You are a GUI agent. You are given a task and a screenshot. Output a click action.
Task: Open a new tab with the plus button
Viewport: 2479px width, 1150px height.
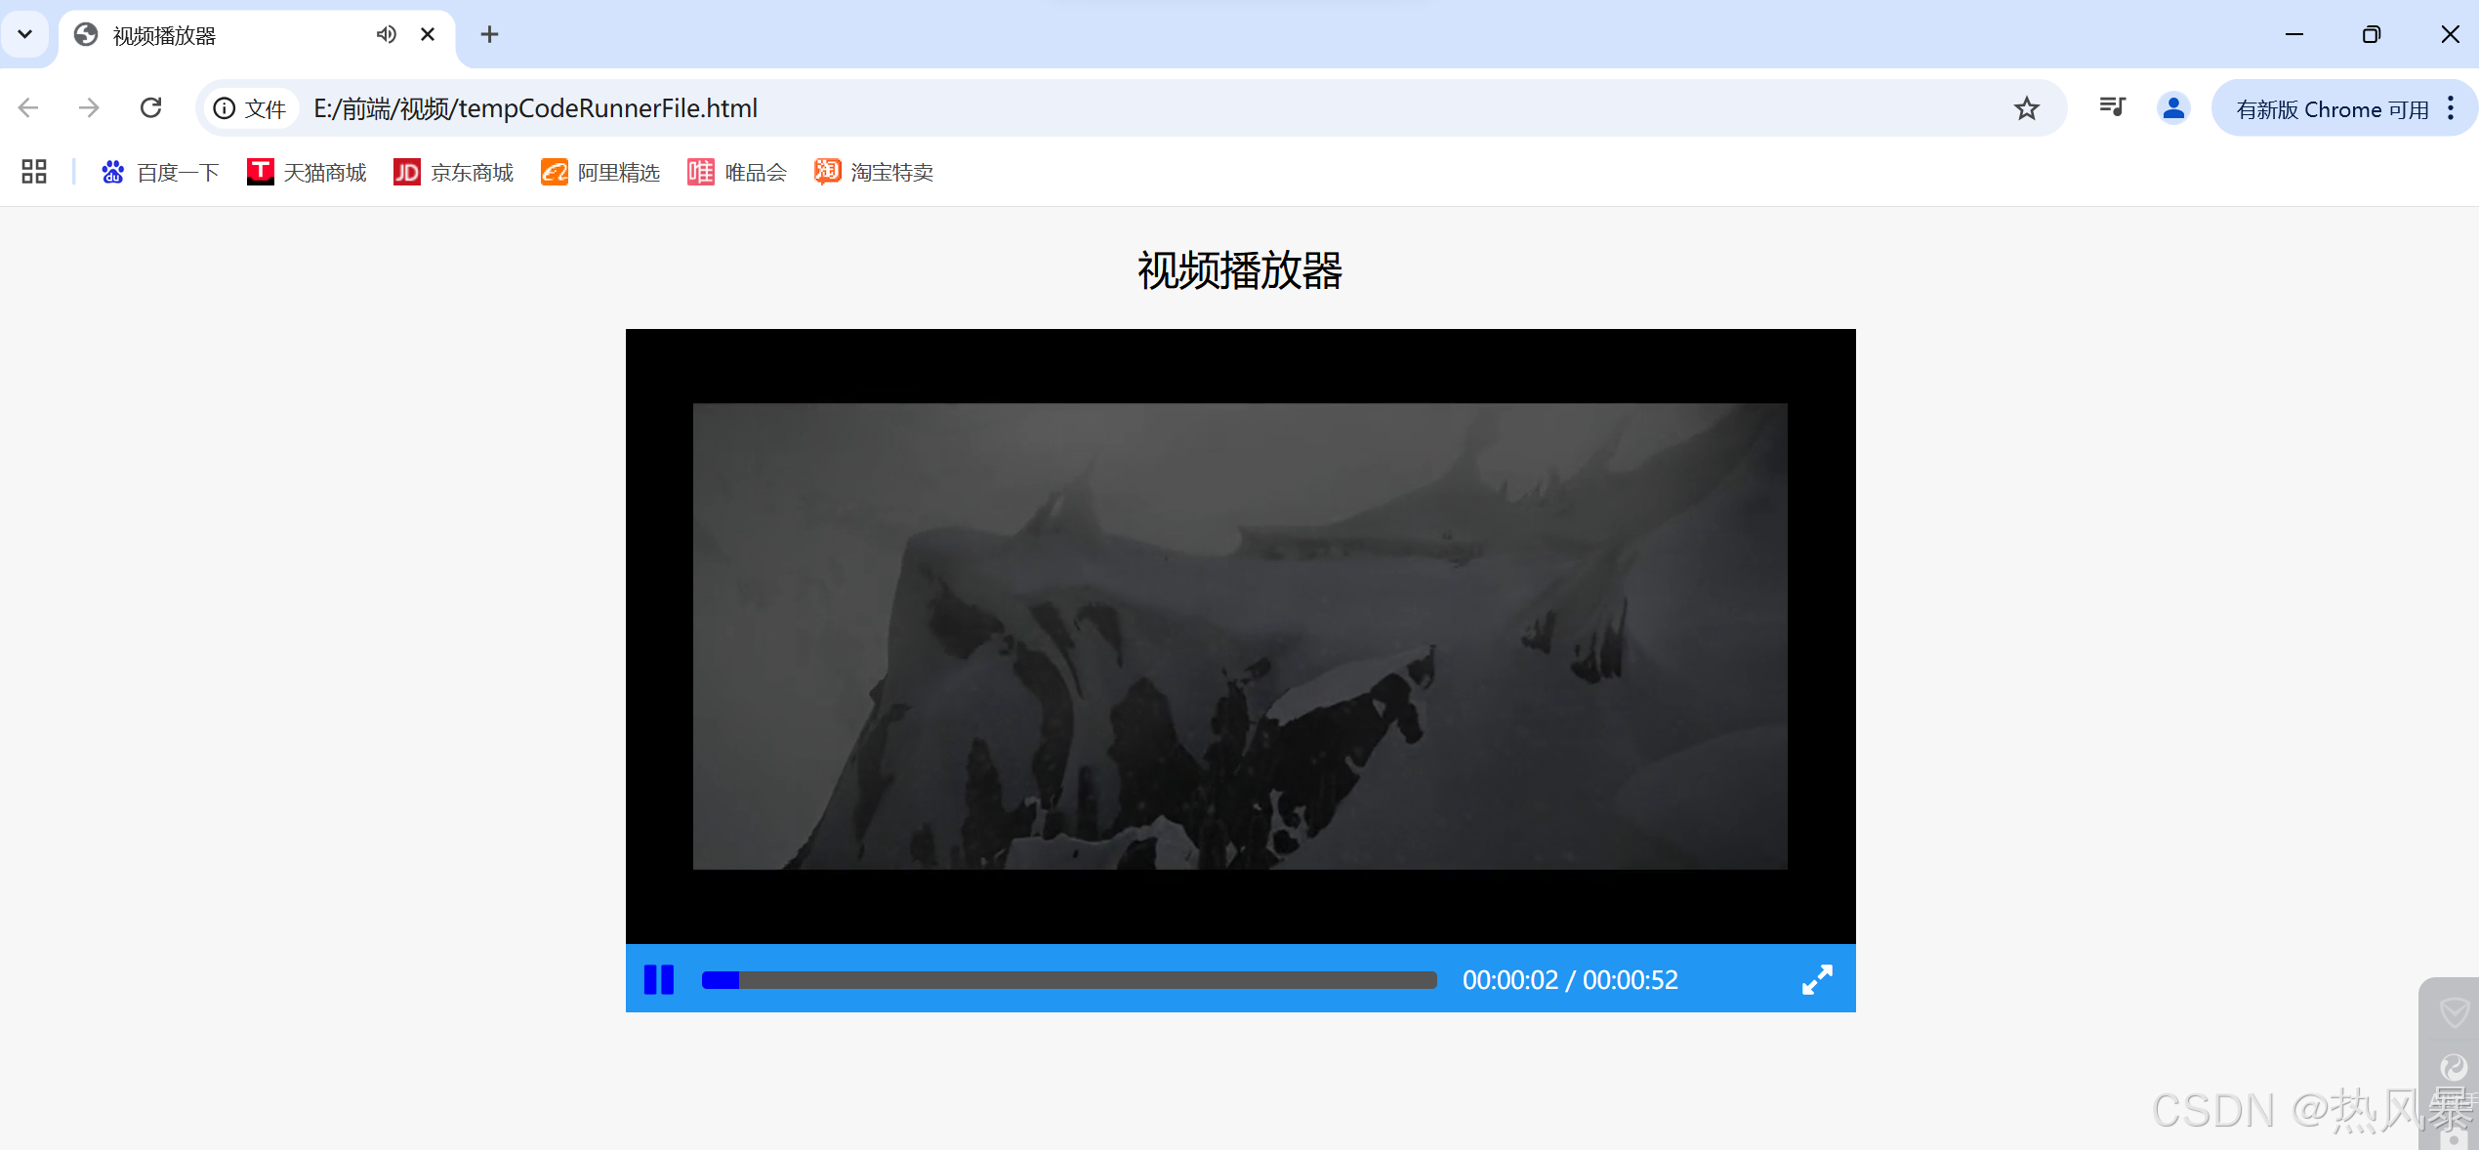pos(489,35)
